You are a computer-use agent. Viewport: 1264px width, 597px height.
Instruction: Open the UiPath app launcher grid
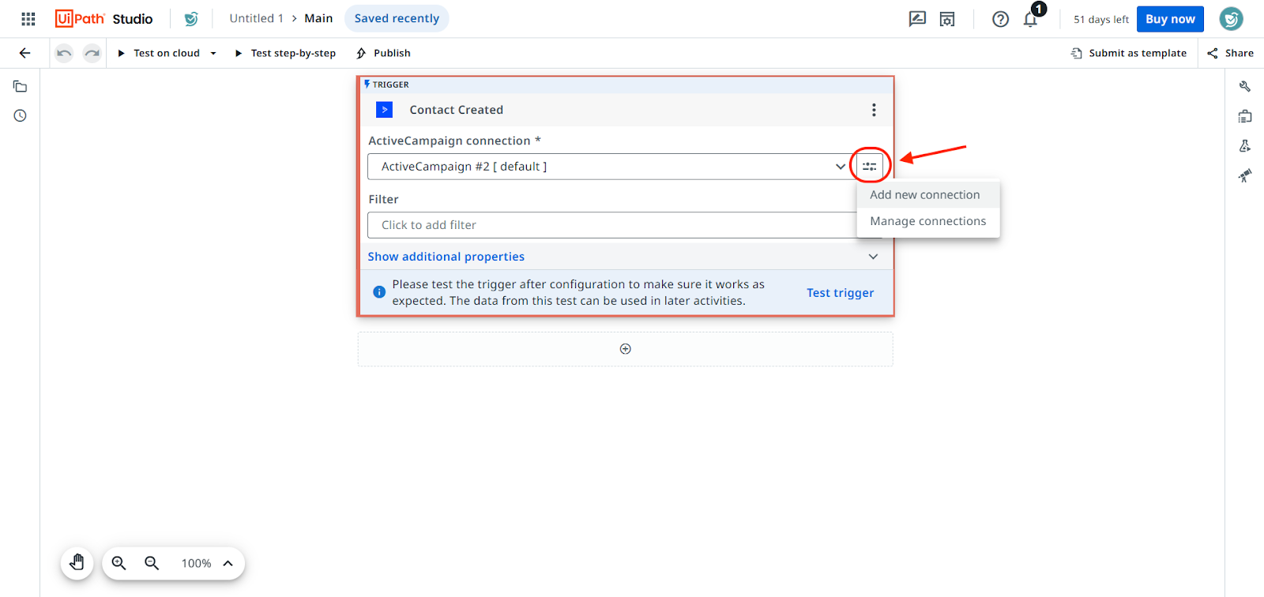click(x=28, y=19)
